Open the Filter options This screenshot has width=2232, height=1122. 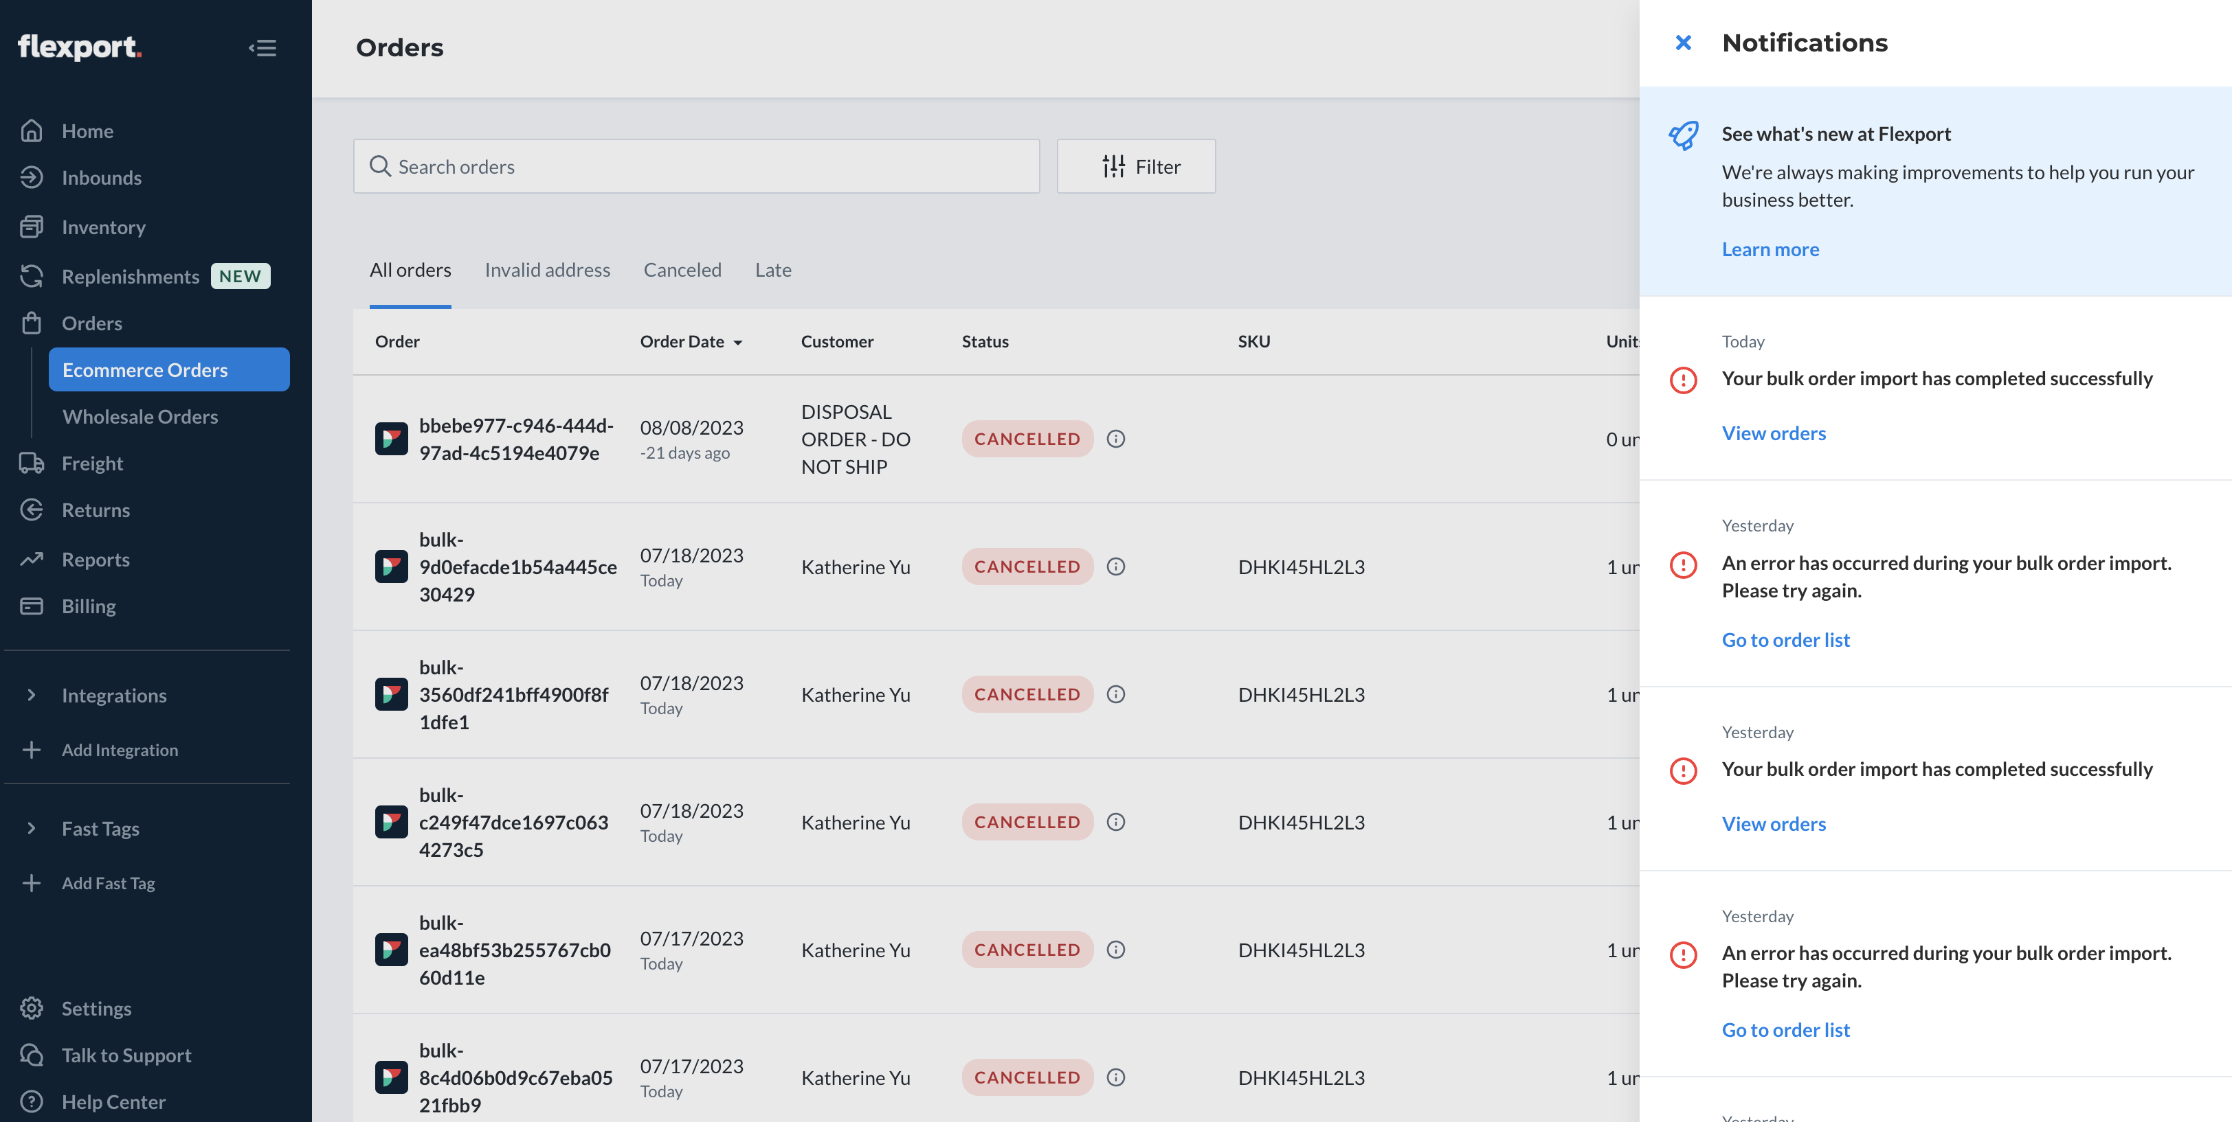[x=1136, y=165]
